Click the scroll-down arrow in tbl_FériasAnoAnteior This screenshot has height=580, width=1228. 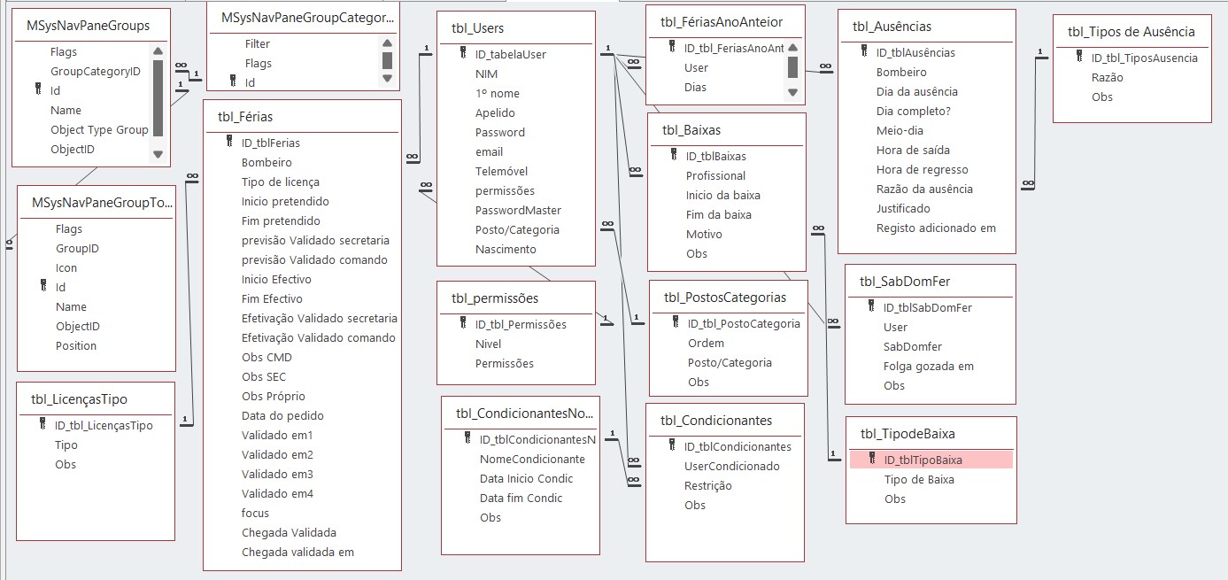(792, 92)
